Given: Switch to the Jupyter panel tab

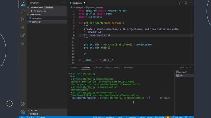Looking at the screenshot, I should click(98, 68).
